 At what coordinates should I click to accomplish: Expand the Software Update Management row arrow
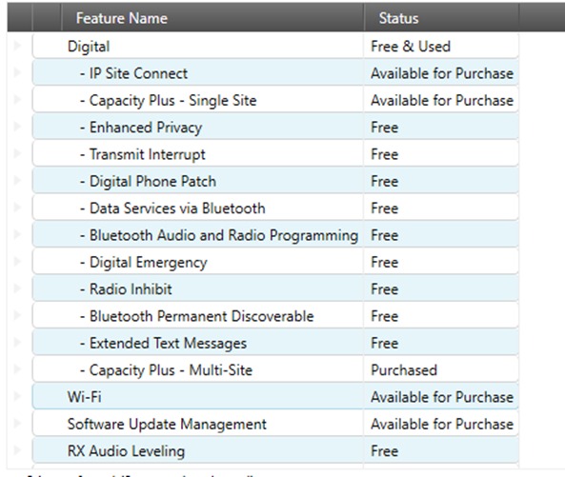coord(17,424)
